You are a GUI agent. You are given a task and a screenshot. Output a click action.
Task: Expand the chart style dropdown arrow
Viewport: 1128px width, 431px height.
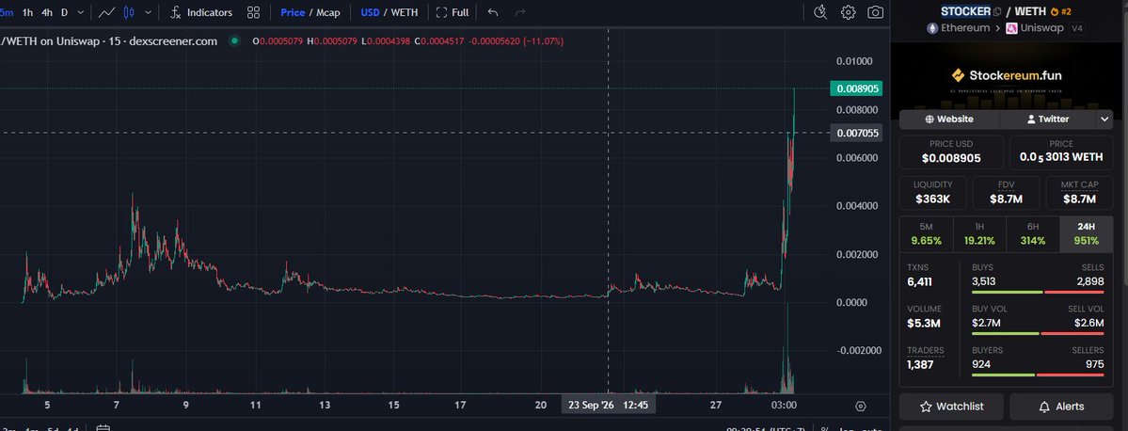point(149,12)
